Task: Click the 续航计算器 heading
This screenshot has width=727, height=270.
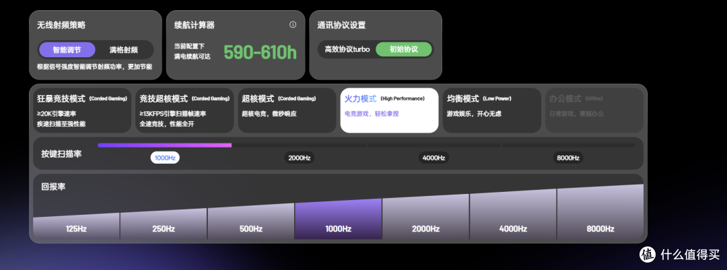Action: coord(195,25)
